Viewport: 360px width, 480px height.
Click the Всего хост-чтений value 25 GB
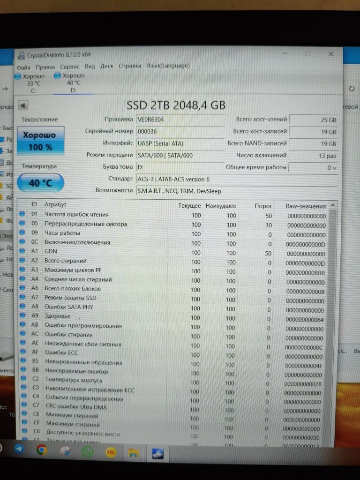[x=313, y=120]
